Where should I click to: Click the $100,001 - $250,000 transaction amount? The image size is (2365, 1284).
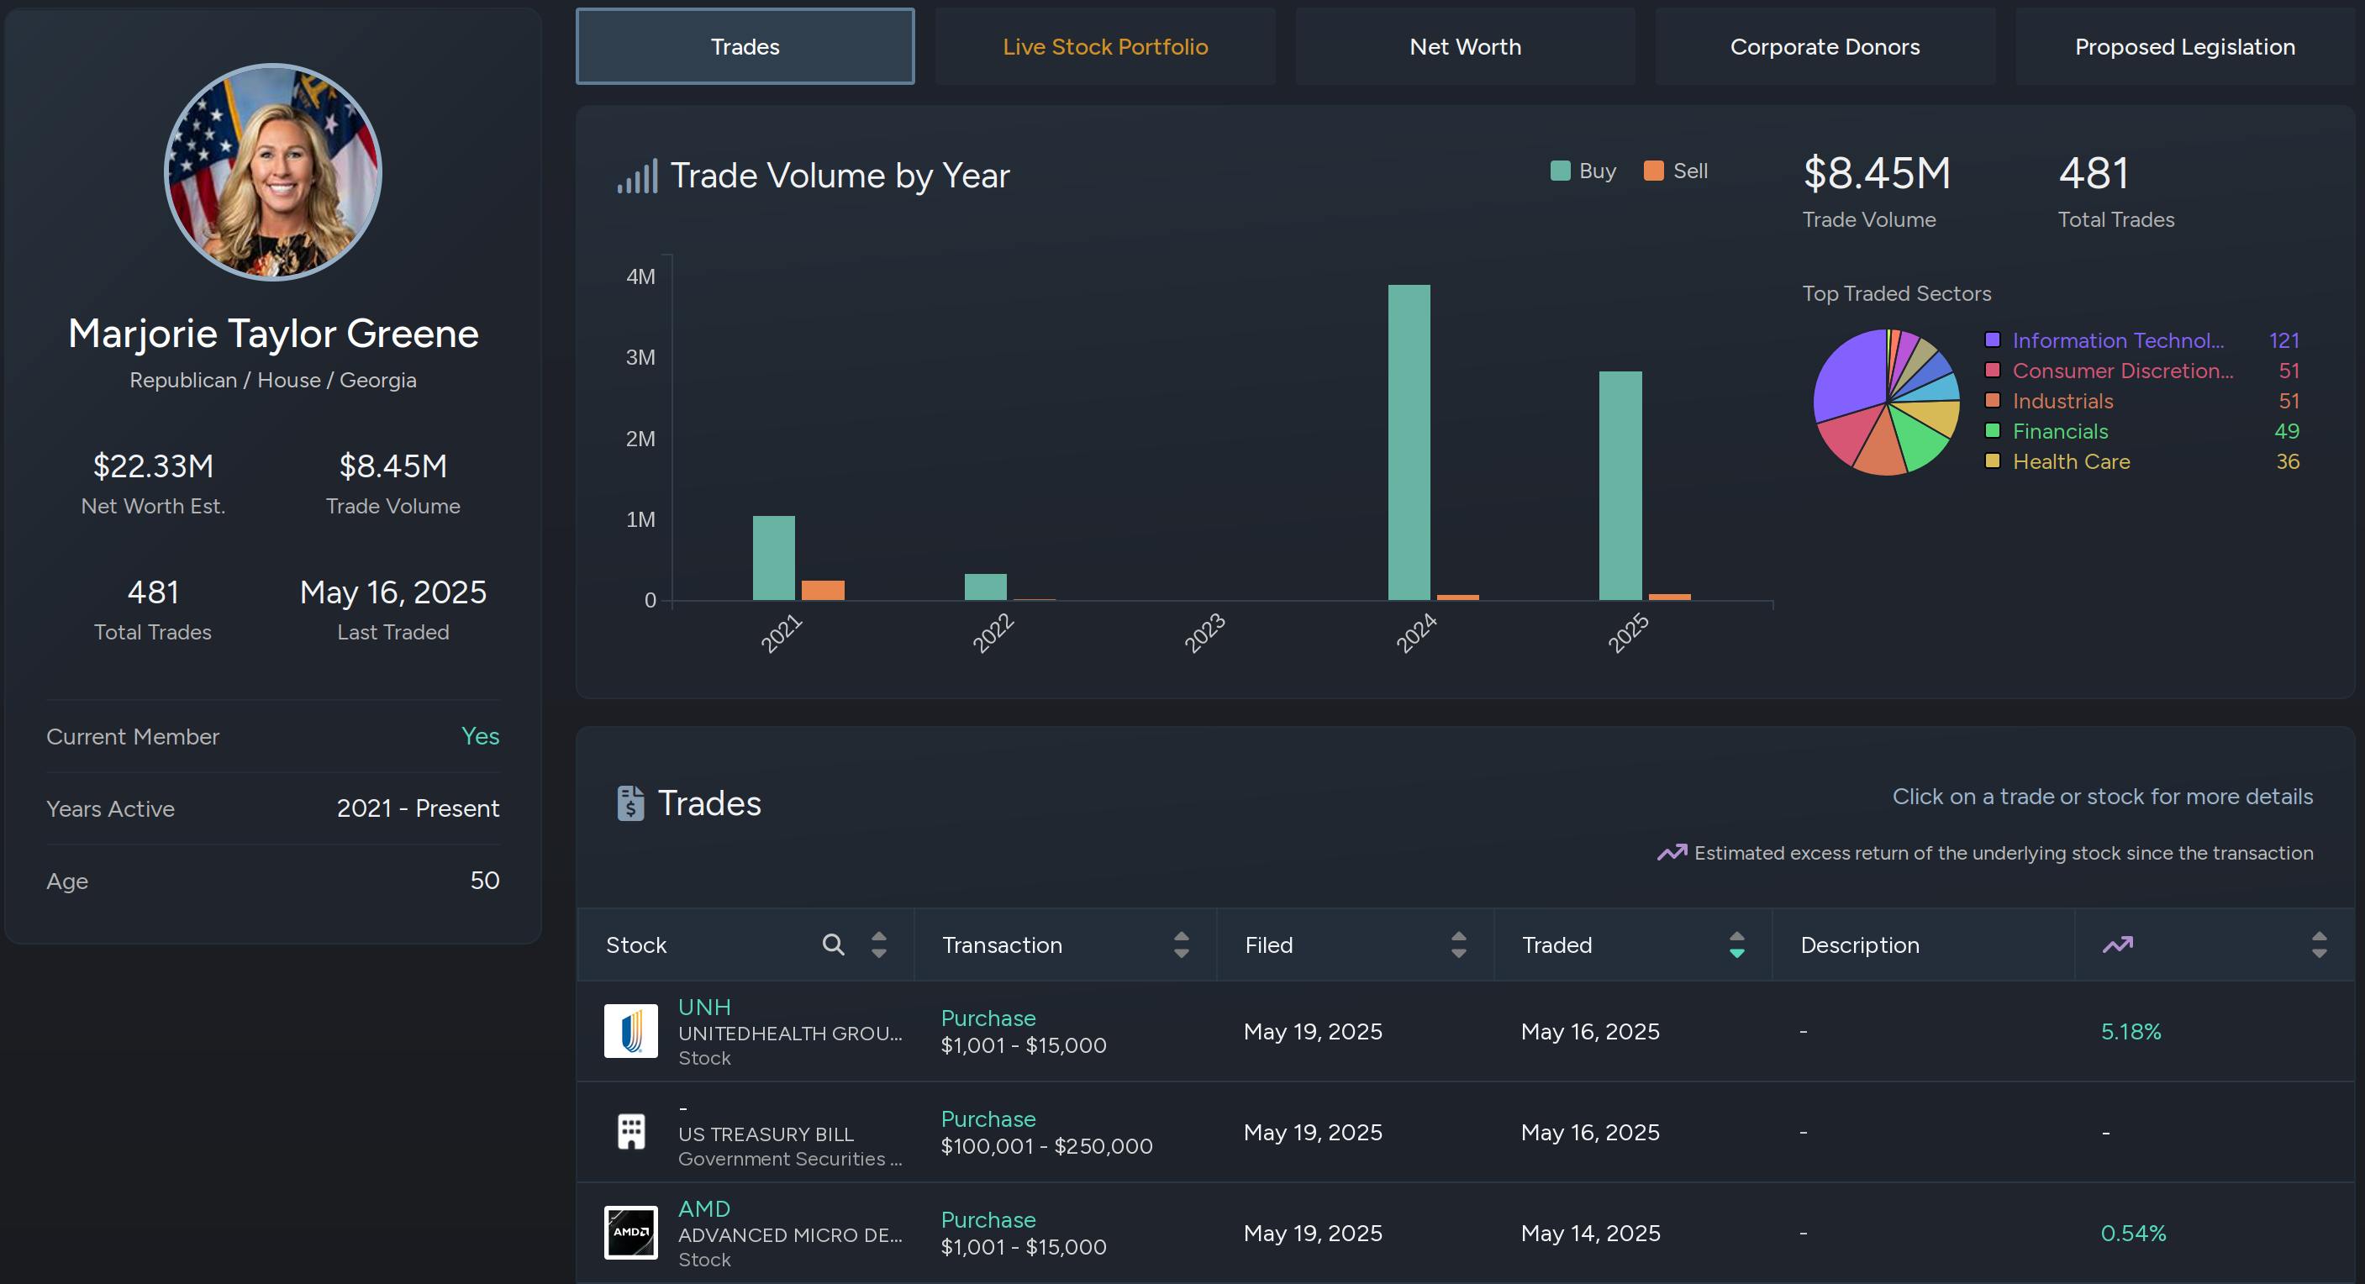[1046, 1146]
